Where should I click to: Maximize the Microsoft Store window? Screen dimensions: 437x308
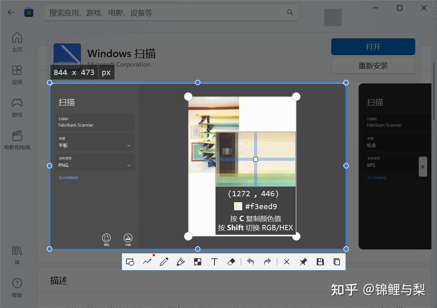point(400,8)
